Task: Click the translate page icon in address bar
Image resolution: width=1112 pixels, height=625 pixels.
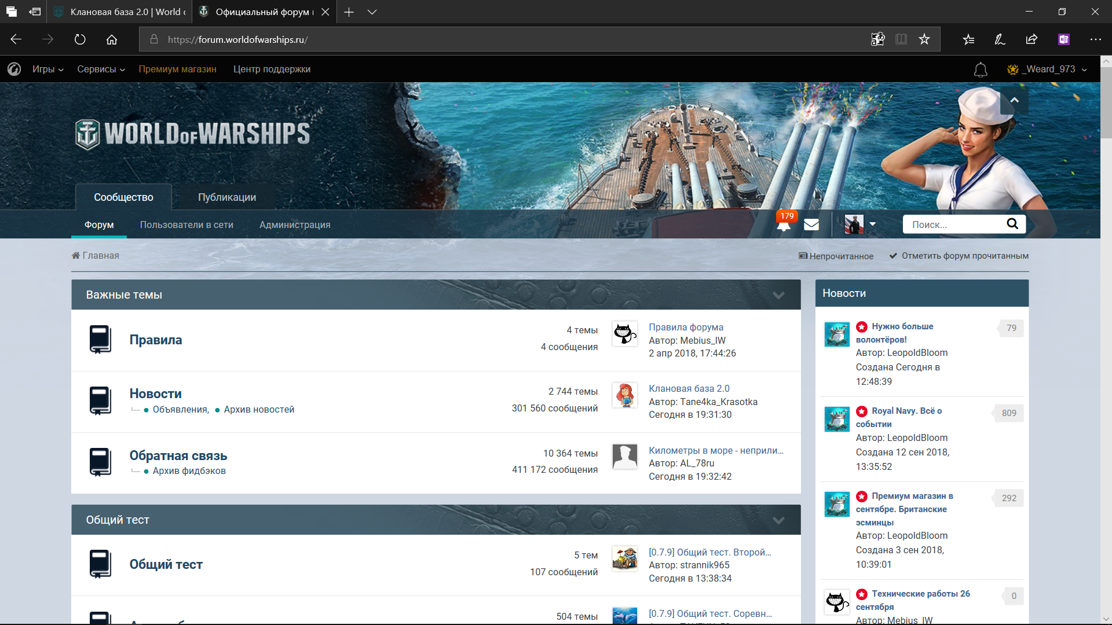Action: pyautogui.click(x=878, y=39)
